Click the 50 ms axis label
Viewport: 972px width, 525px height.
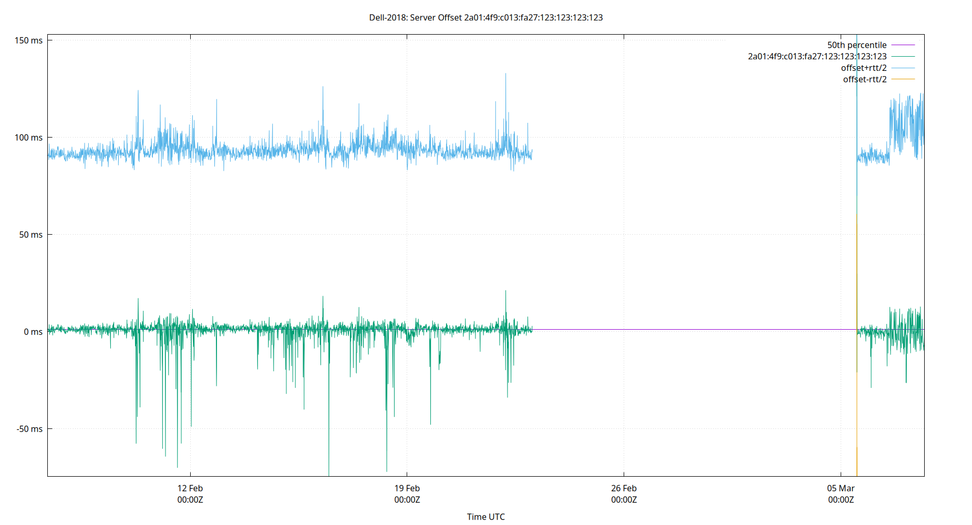tap(32, 234)
